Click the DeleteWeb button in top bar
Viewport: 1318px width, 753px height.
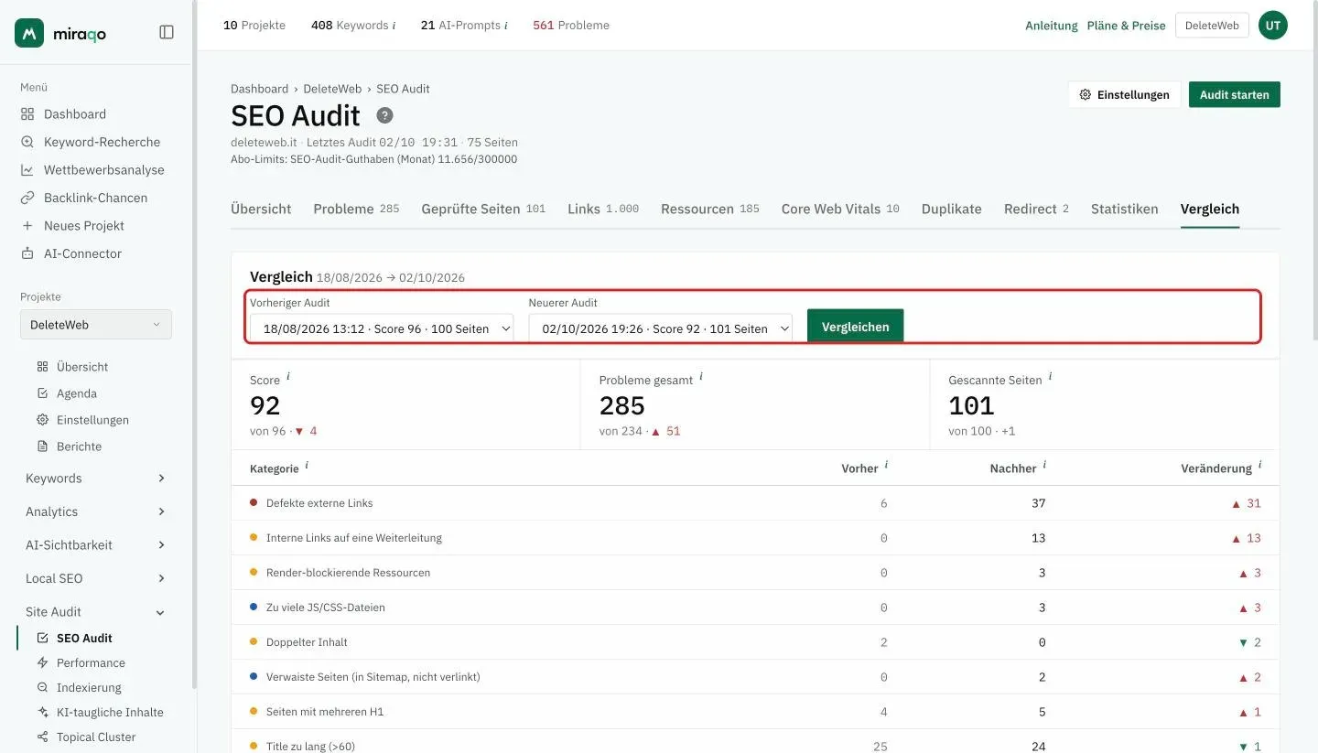click(1212, 26)
